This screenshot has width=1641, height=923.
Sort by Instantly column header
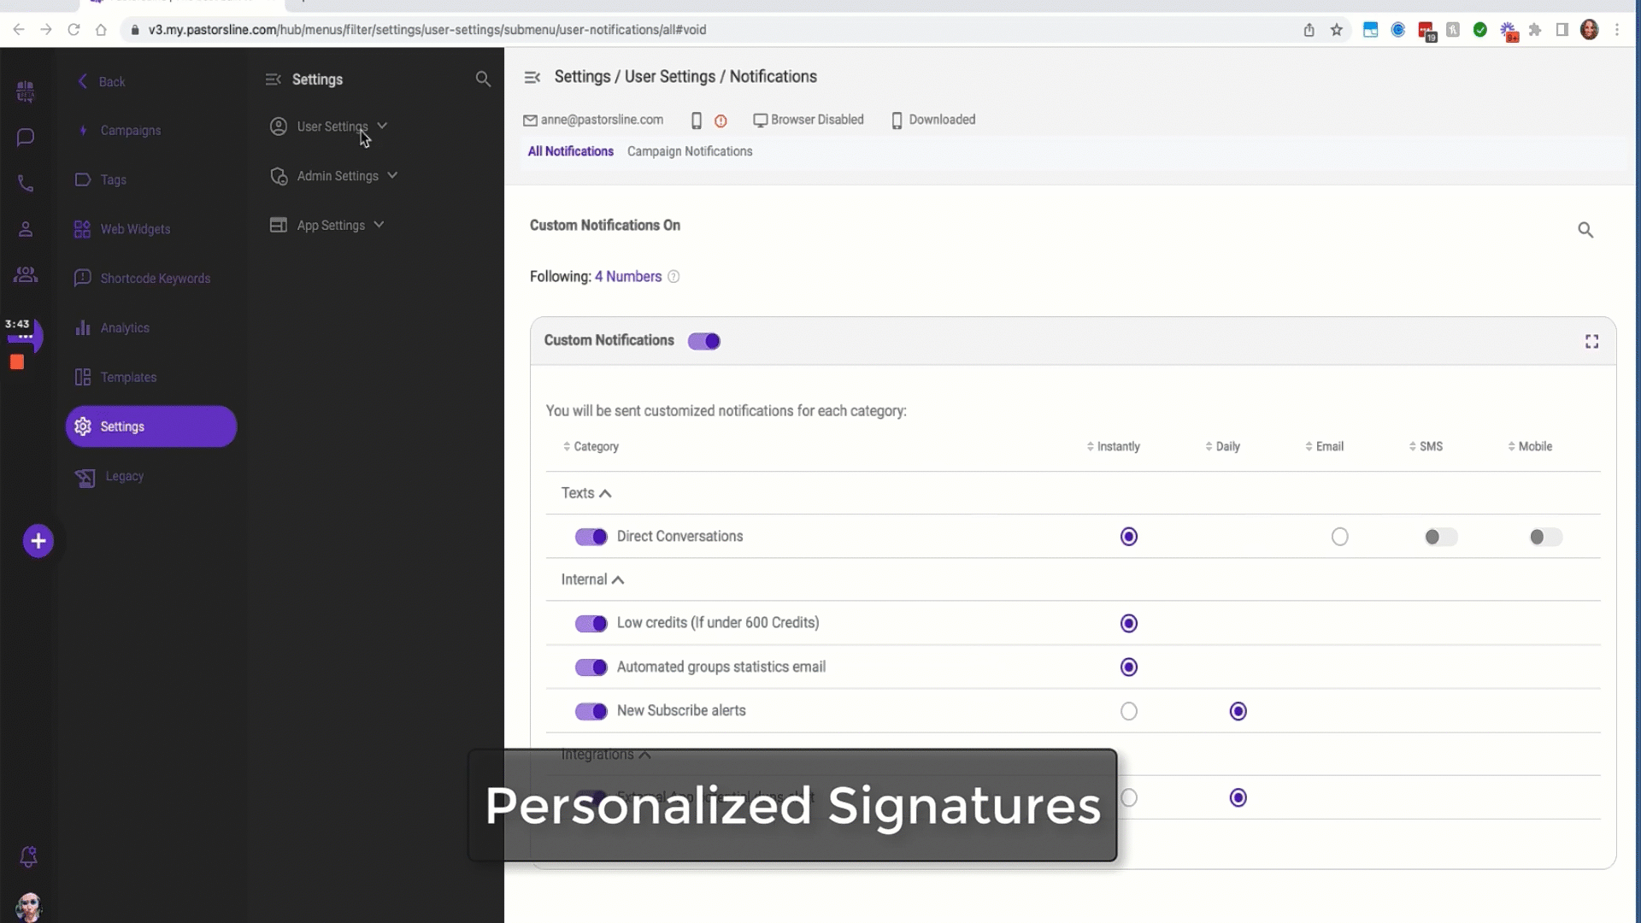[x=1113, y=447]
